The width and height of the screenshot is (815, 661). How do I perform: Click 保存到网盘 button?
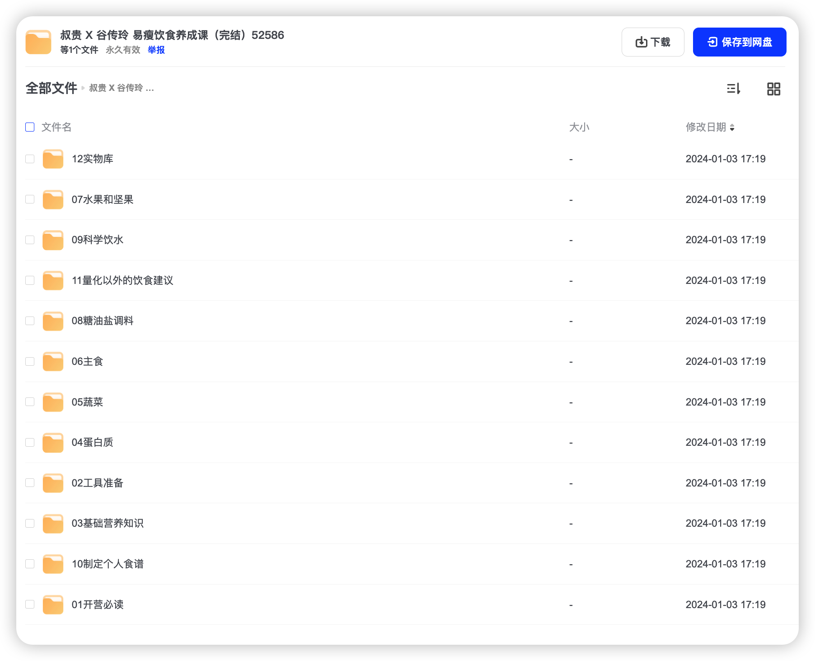click(740, 42)
